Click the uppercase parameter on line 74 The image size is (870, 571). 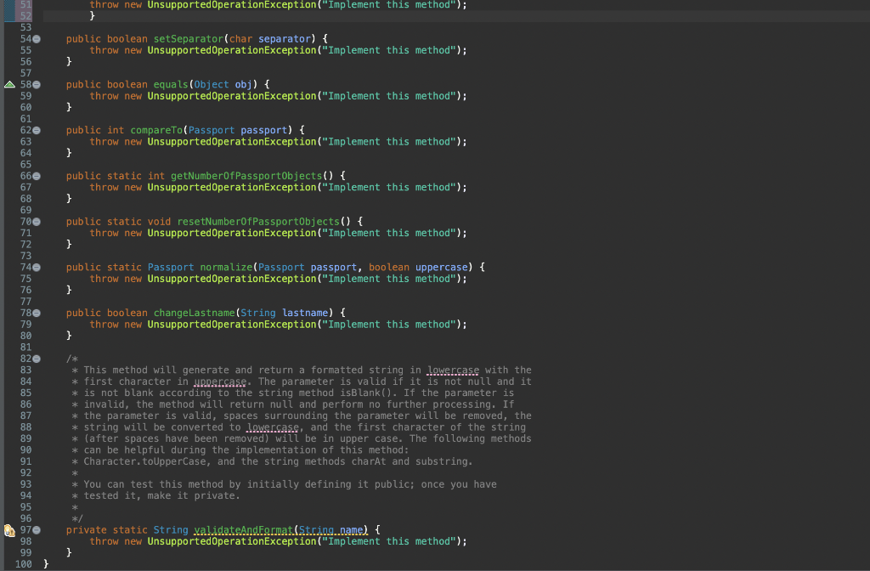[x=440, y=267]
